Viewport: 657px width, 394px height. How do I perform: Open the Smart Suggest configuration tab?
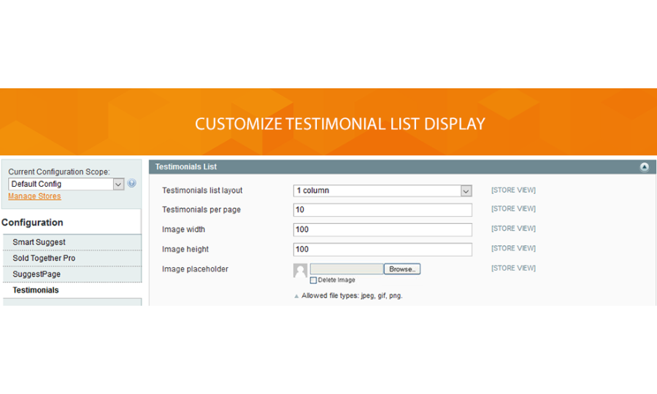tap(39, 242)
